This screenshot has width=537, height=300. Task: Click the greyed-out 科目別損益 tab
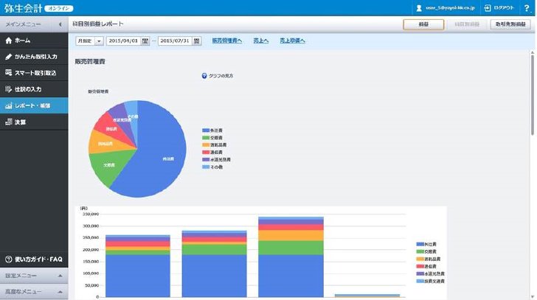coord(467,24)
